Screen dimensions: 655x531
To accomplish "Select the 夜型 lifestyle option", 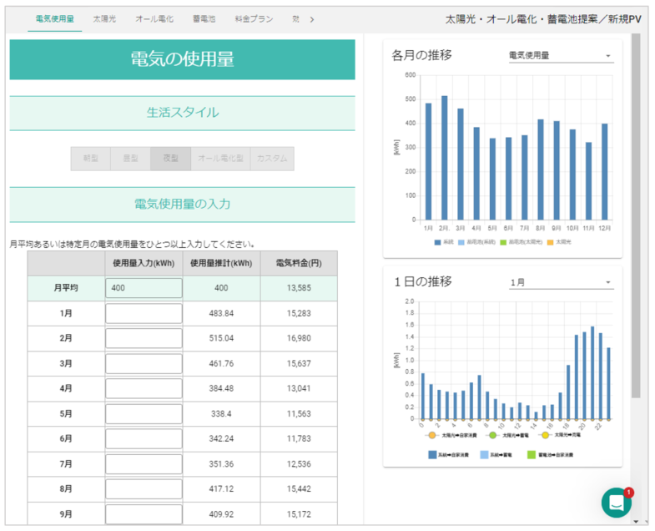I will pyautogui.click(x=170, y=159).
